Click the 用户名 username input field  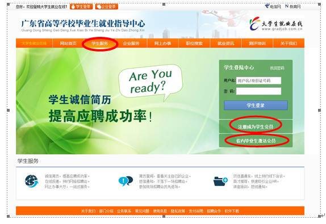(258, 81)
